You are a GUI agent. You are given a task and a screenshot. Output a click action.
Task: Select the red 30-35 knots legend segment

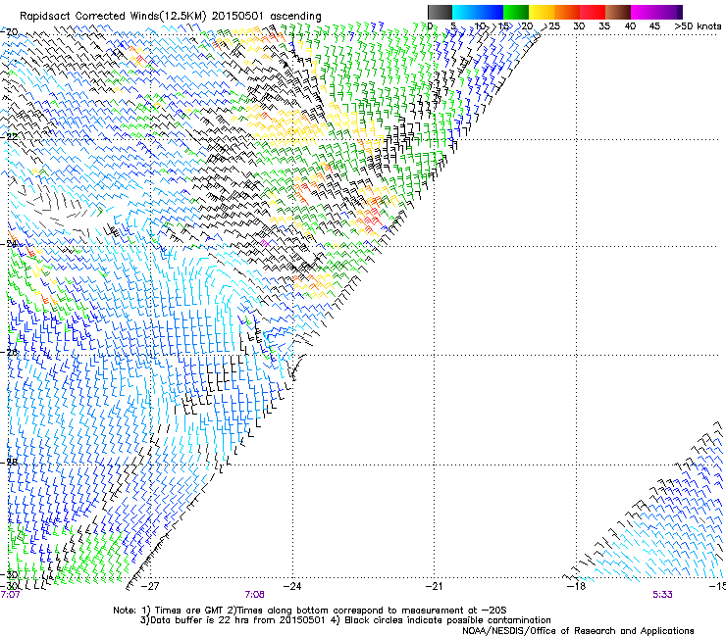click(593, 12)
